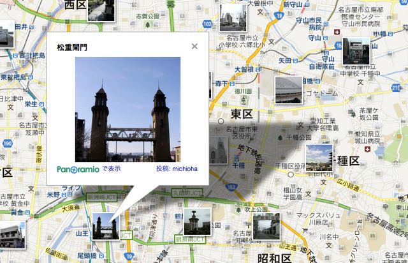Open the twin-tower thumbnail near 山王
The width and height of the screenshot is (408, 263).
pos(106,226)
